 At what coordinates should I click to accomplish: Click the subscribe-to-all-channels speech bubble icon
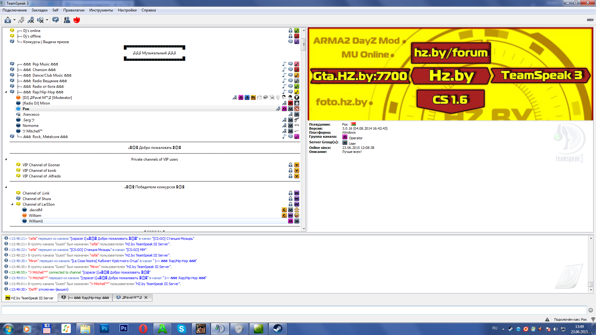(x=56, y=20)
